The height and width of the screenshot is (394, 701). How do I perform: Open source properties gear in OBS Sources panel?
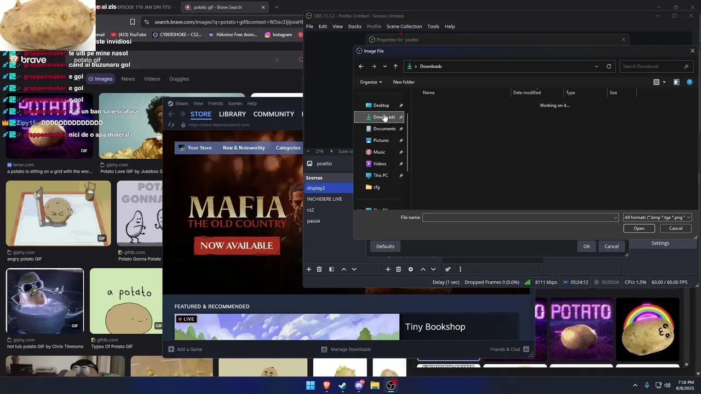(411, 269)
